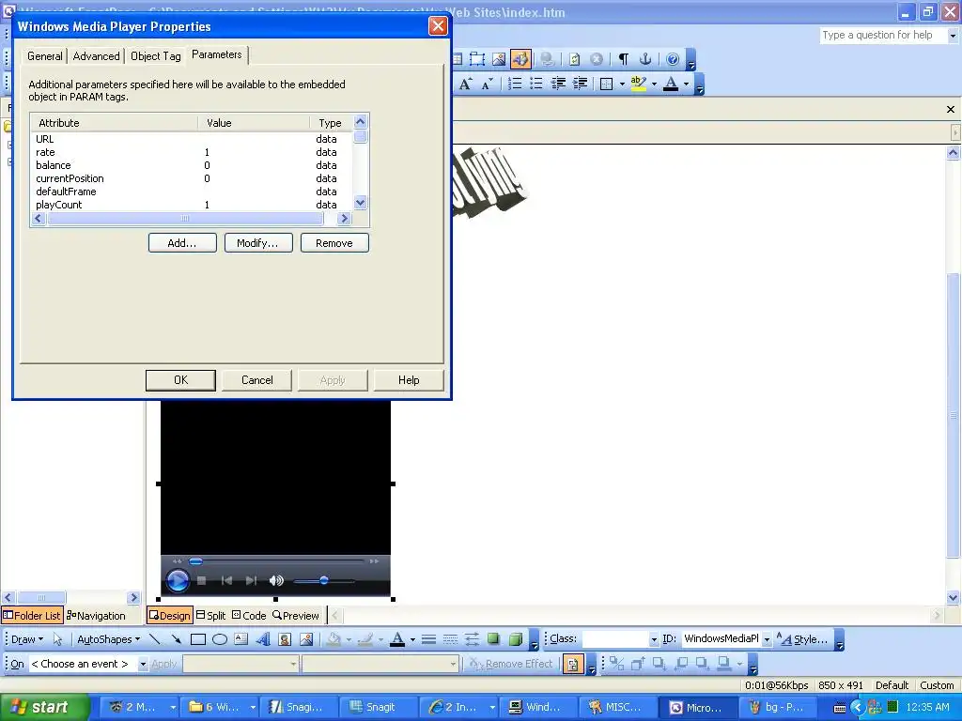This screenshot has height=721, width=962.
Task: Switch to Preview view tab
Action: tap(296, 615)
